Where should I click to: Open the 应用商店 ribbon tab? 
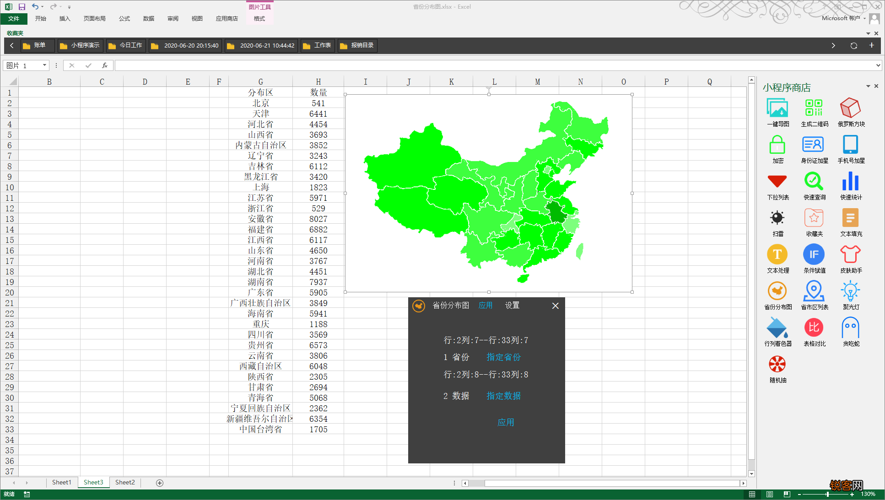227,19
